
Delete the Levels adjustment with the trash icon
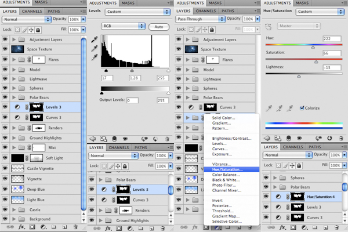[x=167, y=139]
